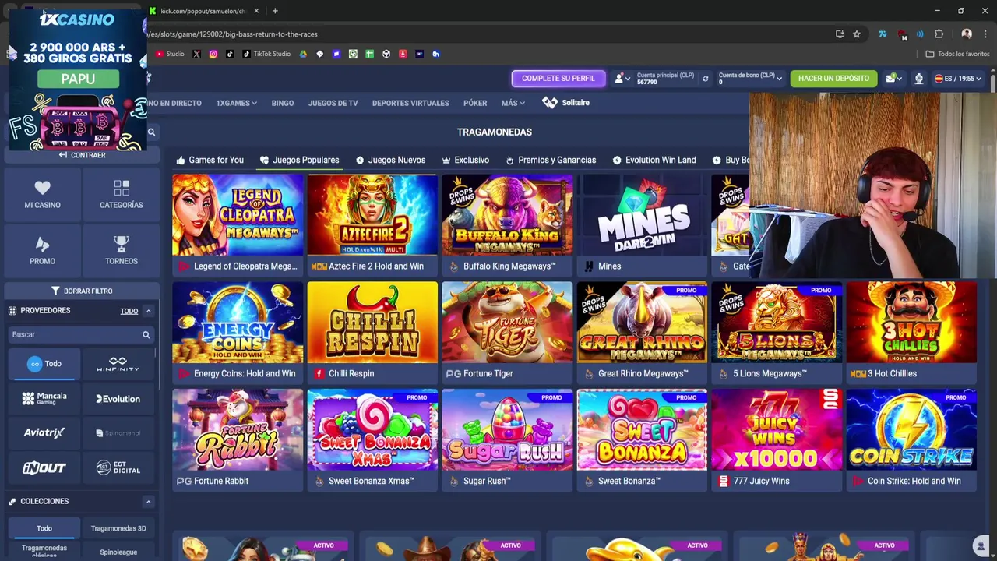
Task: Open Premios y Ganancias tab
Action: coord(551,160)
